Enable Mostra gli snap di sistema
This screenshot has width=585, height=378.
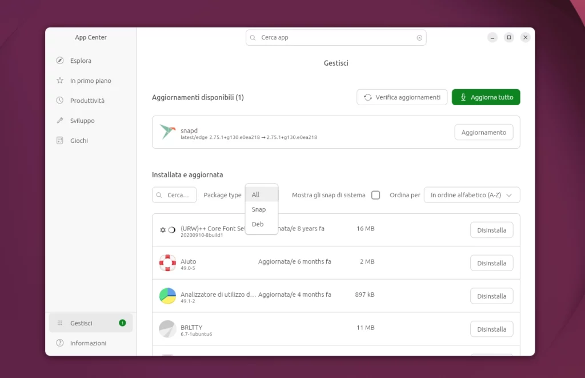click(x=376, y=195)
